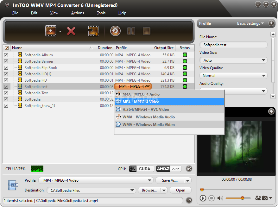This screenshot has height=207, width=278.
Task: Click the Nvidia CUDA GPU button
Action: tap(142, 169)
